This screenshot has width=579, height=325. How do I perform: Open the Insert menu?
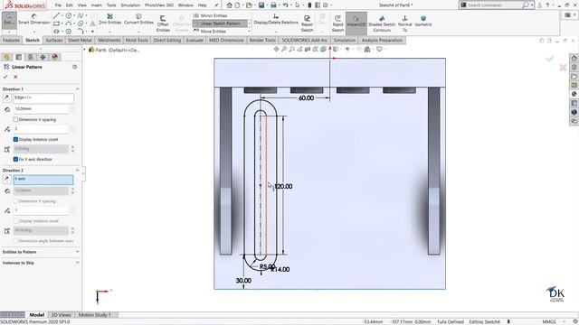(x=97, y=5)
